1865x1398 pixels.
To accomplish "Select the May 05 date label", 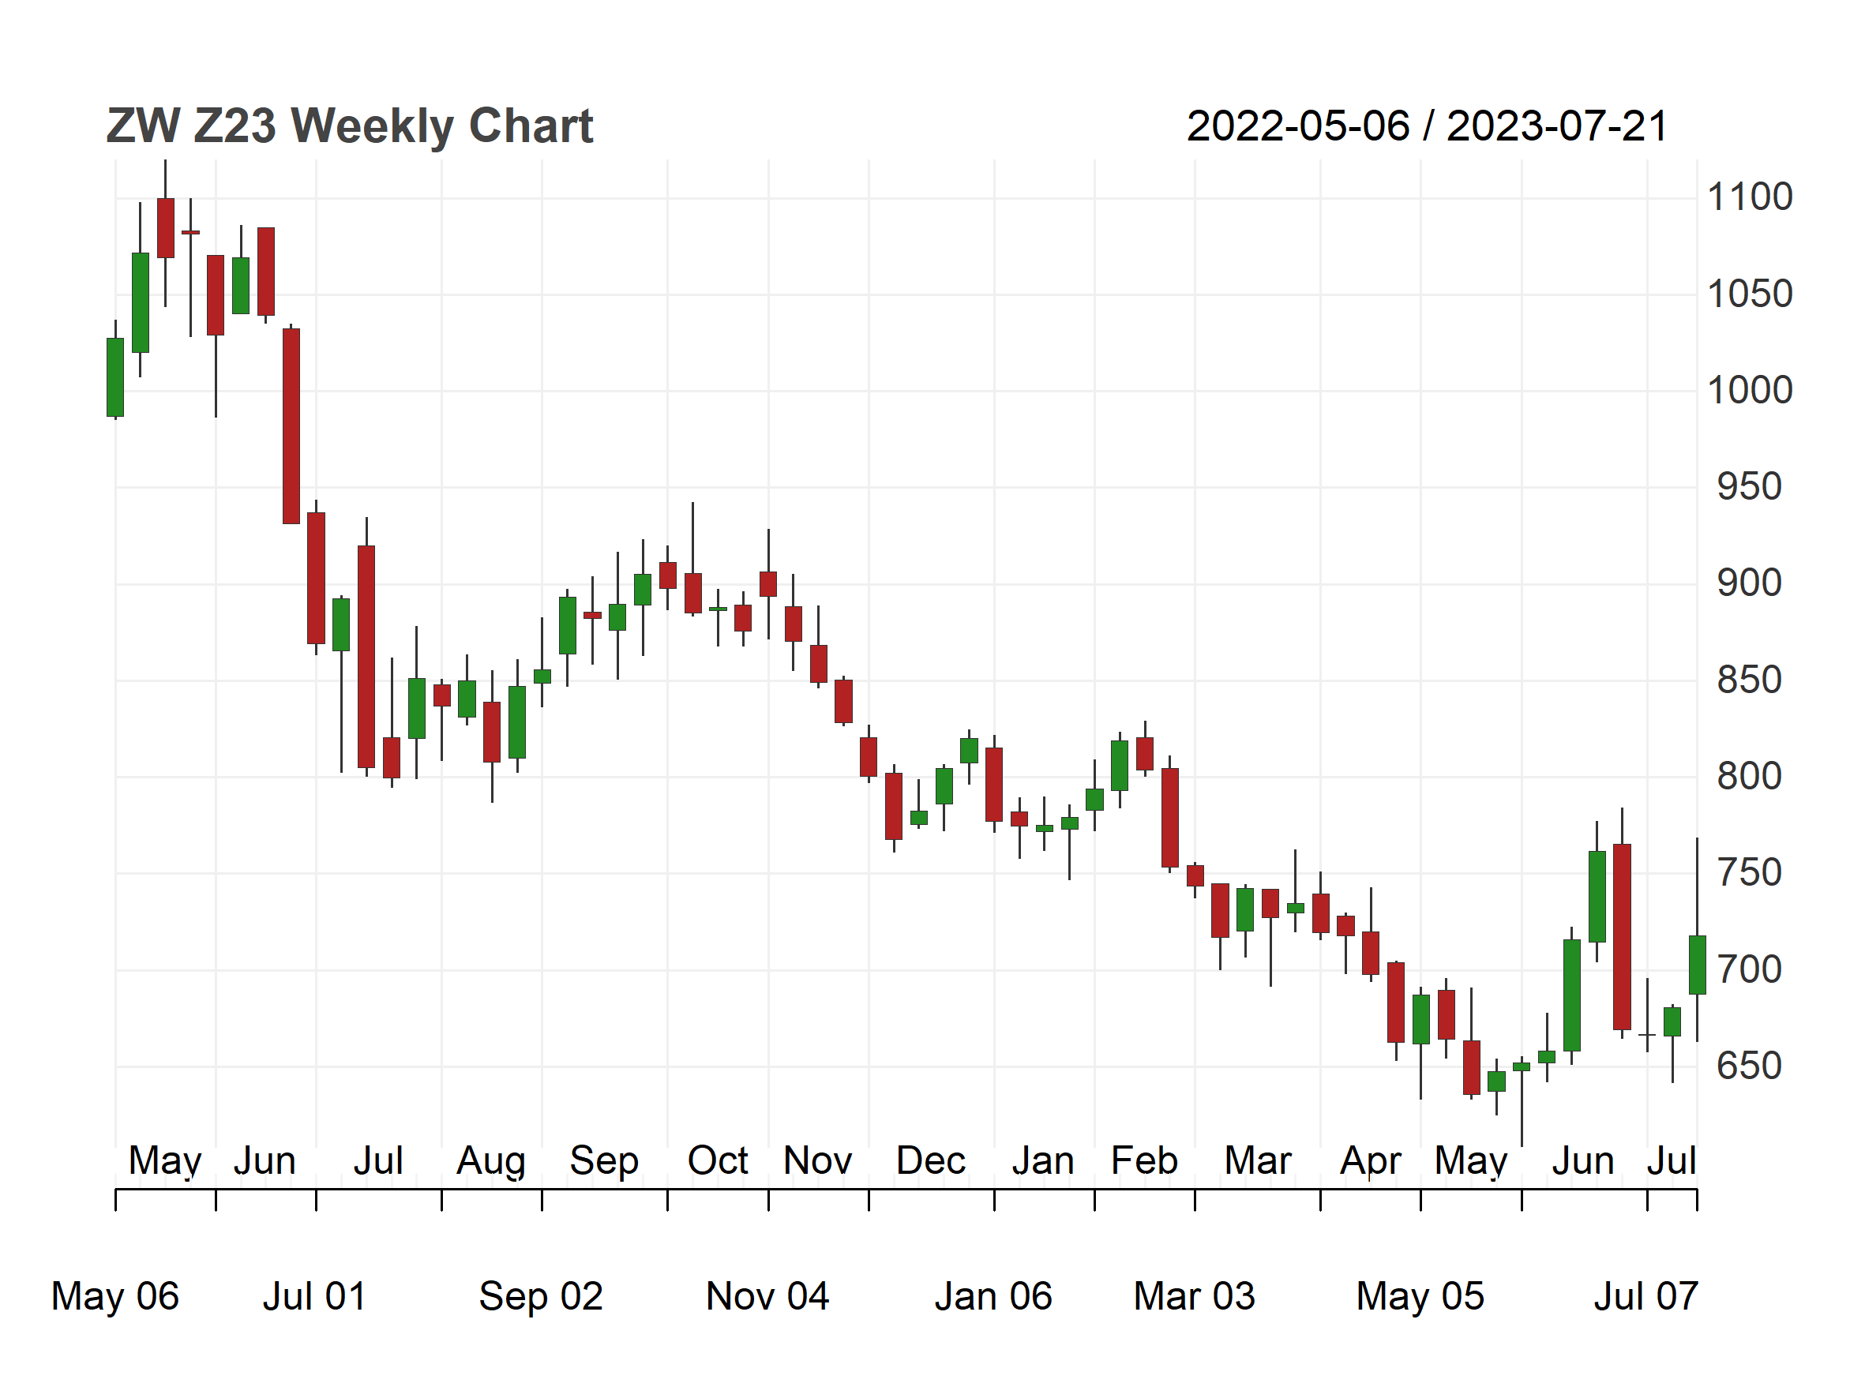I will (1420, 1296).
